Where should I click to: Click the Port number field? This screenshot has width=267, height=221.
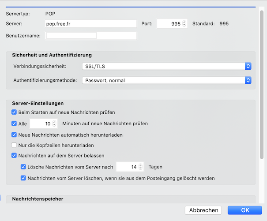[169, 23]
